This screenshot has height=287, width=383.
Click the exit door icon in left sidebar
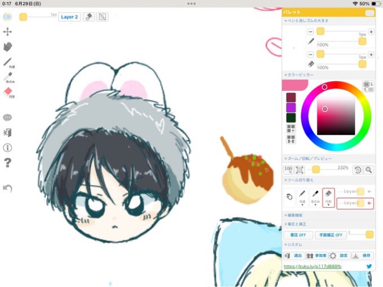coord(8,133)
